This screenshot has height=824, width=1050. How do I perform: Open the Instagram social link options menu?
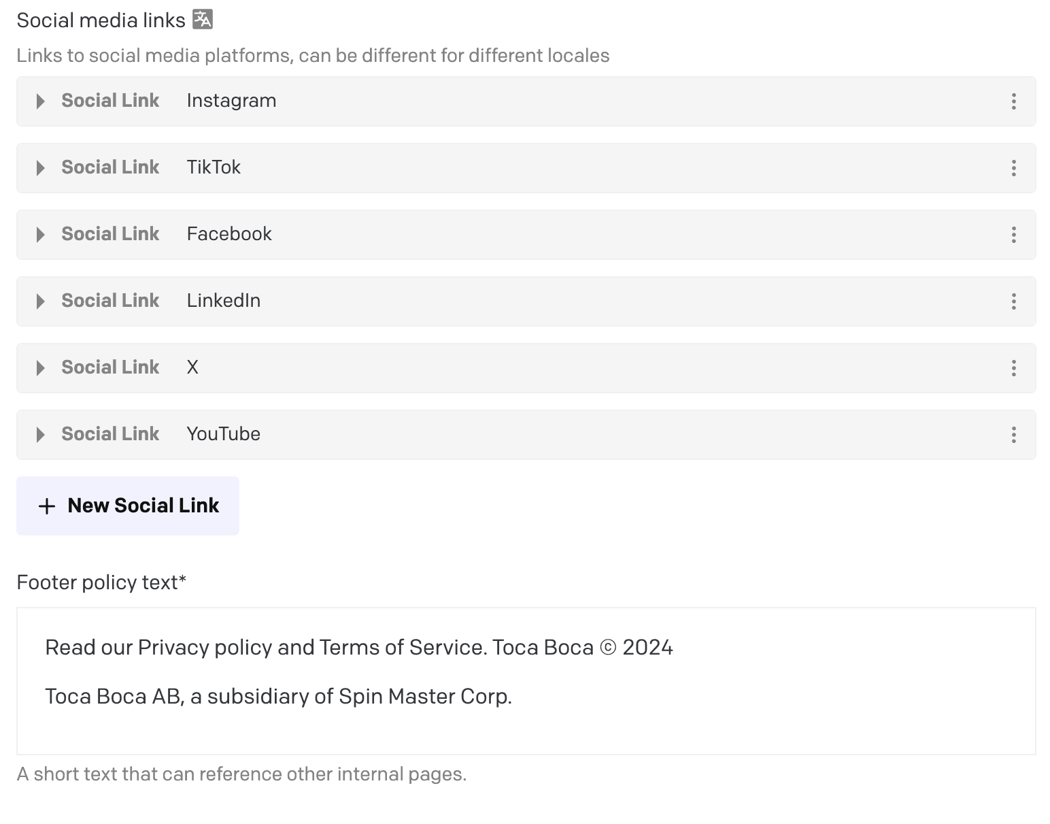point(1013,101)
